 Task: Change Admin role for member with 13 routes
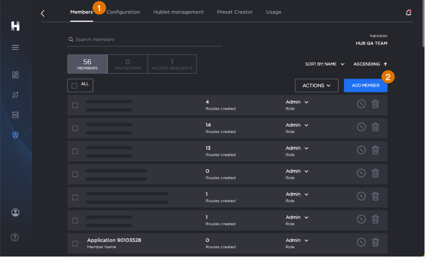297,148
